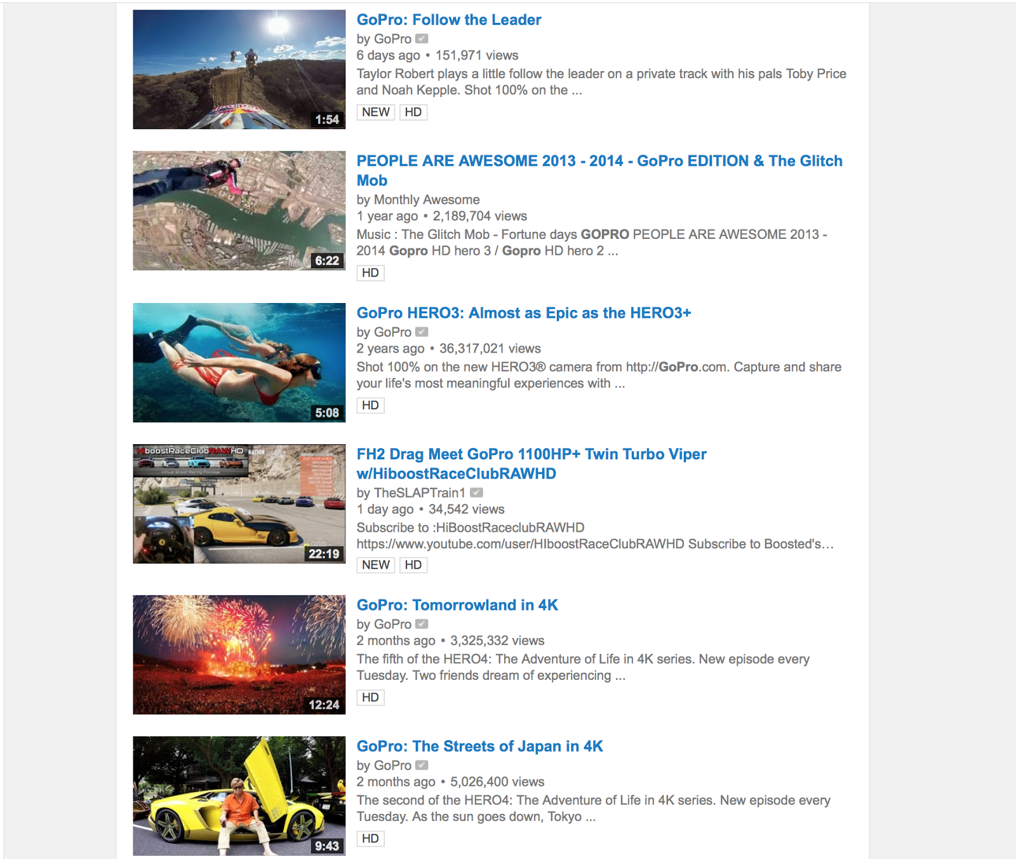The image size is (1016, 859).
Task: Click verified badge beside TheSLAPTrain1
Action: tap(477, 492)
